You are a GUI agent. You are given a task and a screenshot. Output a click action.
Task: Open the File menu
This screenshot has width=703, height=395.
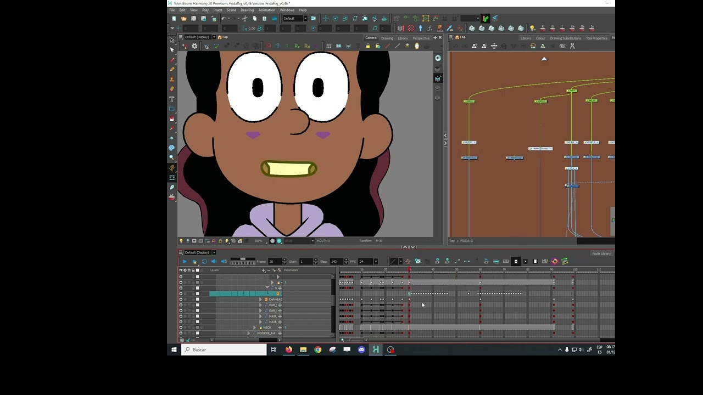pyautogui.click(x=172, y=10)
